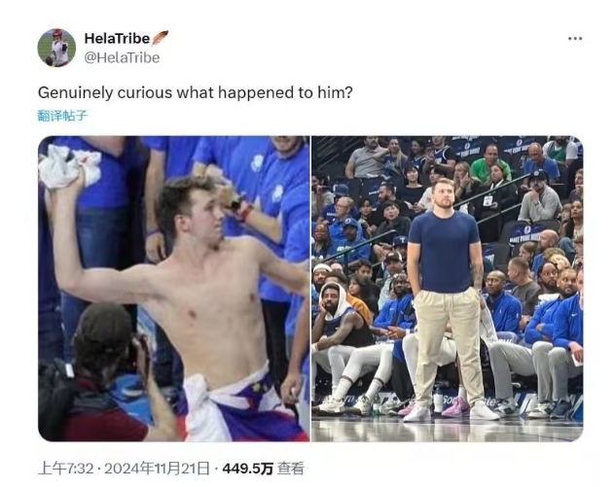The height and width of the screenshot is (487, 614).
Task: Click the standing man's beige pants
Action: coord(449,350)
